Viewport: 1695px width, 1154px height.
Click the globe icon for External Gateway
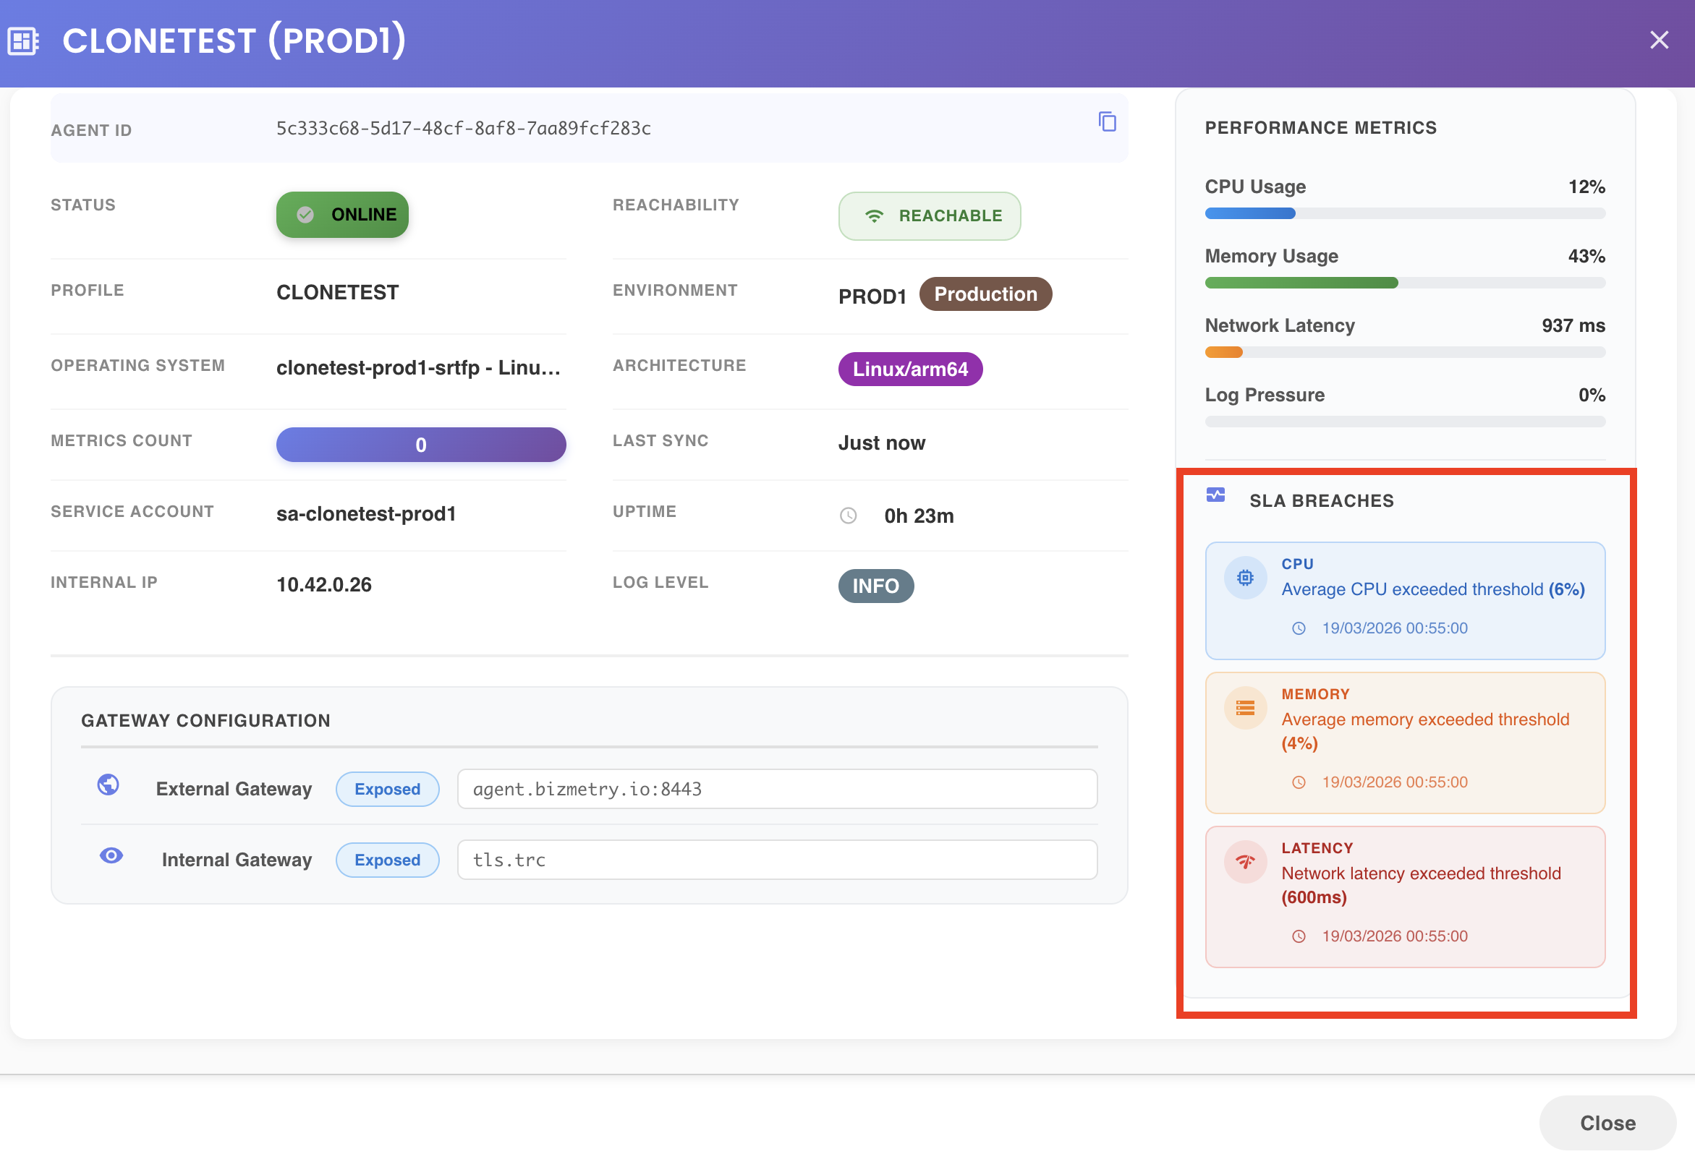(109, 785)
